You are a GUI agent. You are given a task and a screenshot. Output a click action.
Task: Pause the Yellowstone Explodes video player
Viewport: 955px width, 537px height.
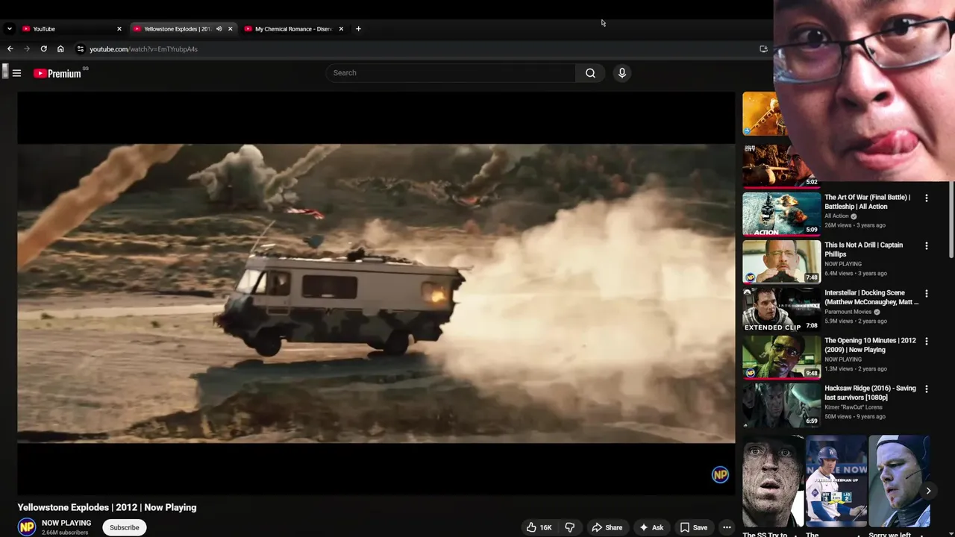(x=376, y=293)
